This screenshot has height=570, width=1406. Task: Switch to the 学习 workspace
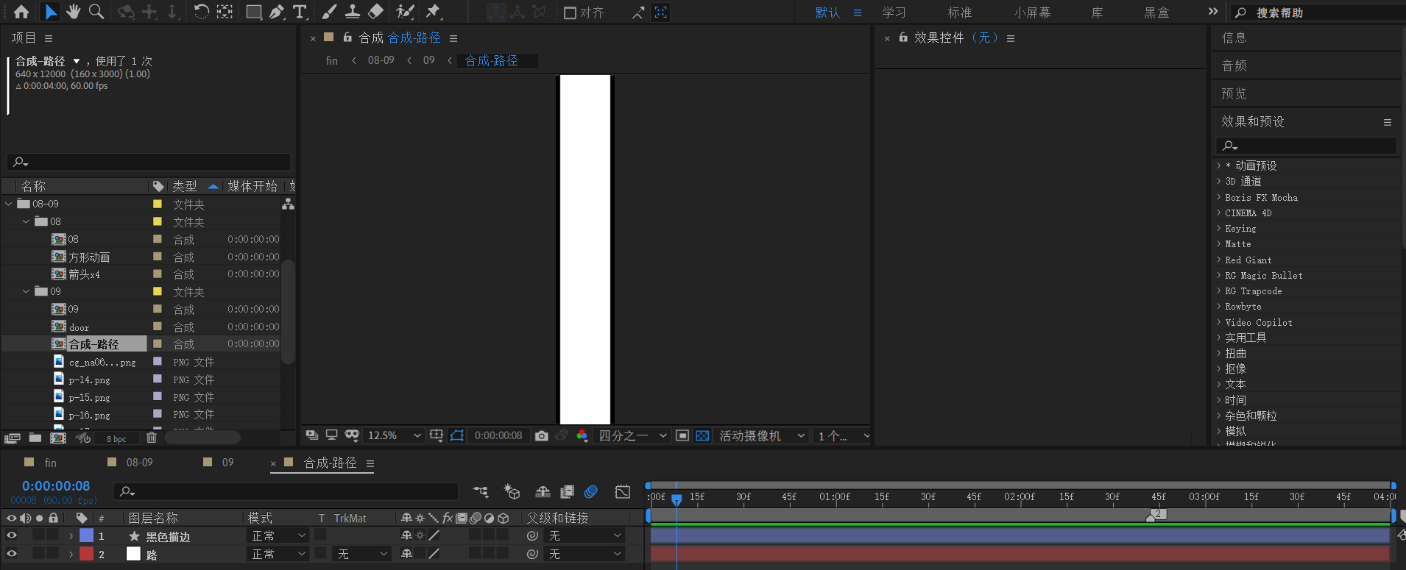click(x=894, y=13)
